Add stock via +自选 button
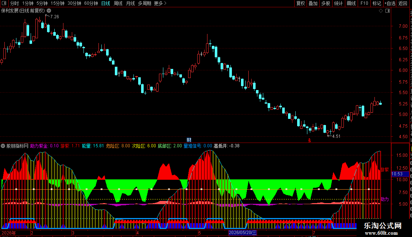The width and height of the screenshot is (412, 237). coord(390,3)
